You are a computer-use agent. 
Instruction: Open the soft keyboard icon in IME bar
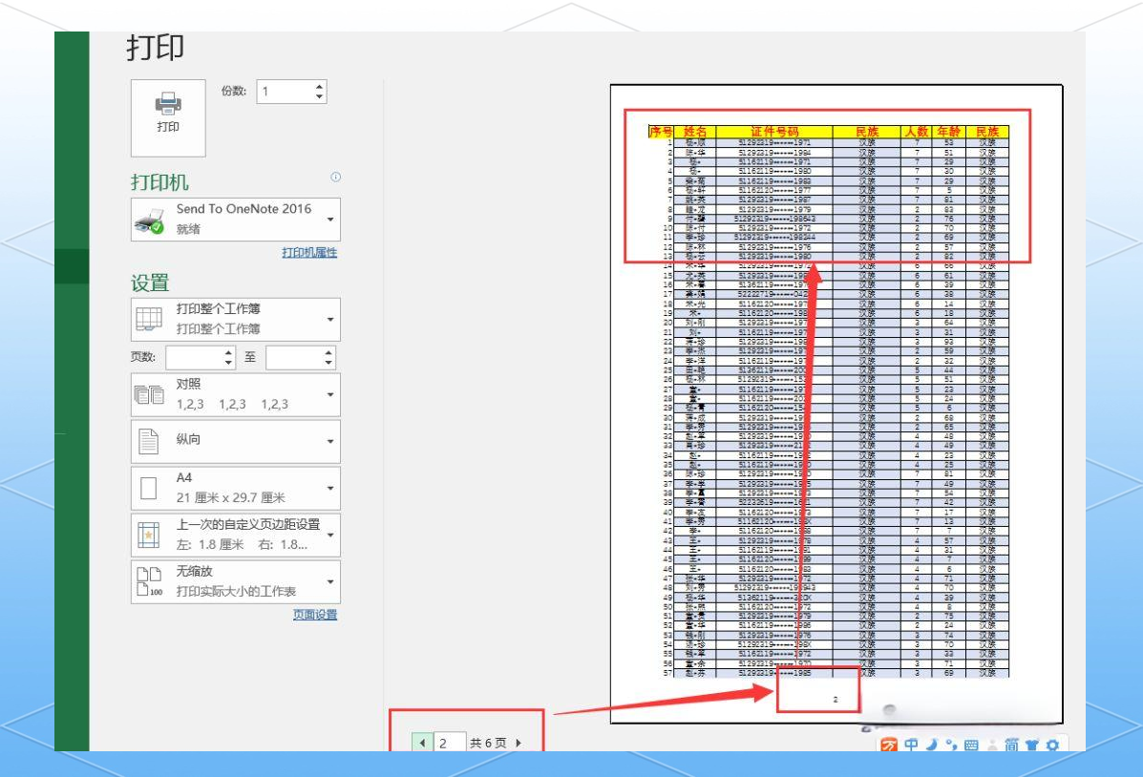(x=971, y=745)
